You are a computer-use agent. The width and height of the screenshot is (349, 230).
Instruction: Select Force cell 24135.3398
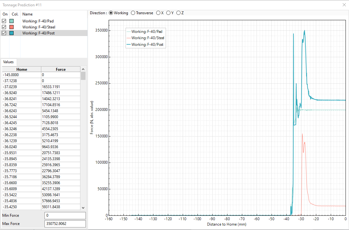tap(61, 159)
